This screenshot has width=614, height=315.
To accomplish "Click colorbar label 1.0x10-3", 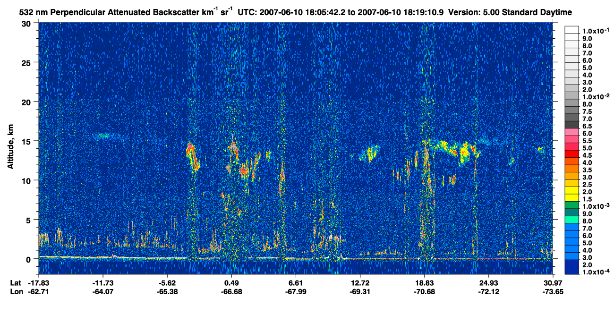I will tap(596, 206).
